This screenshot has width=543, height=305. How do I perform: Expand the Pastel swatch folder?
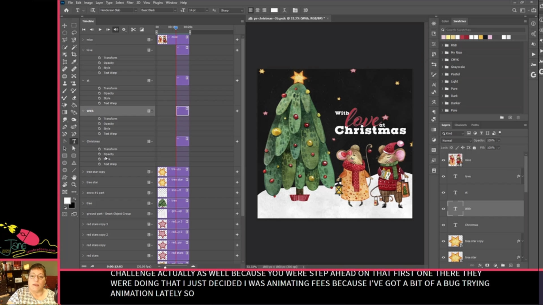tap(442, 74)
